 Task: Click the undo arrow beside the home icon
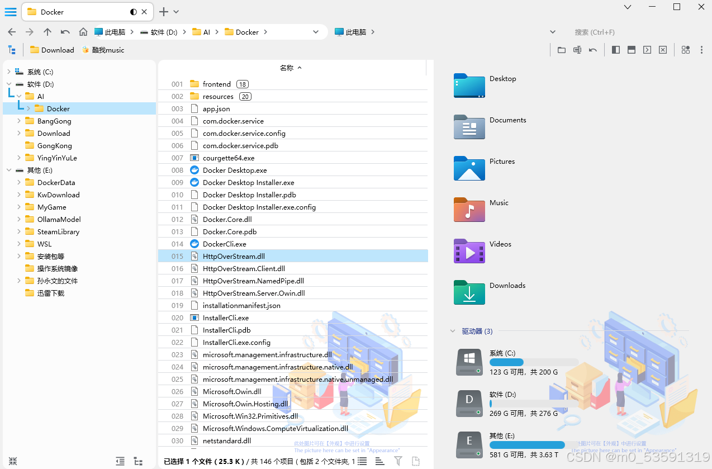point(65,32)
